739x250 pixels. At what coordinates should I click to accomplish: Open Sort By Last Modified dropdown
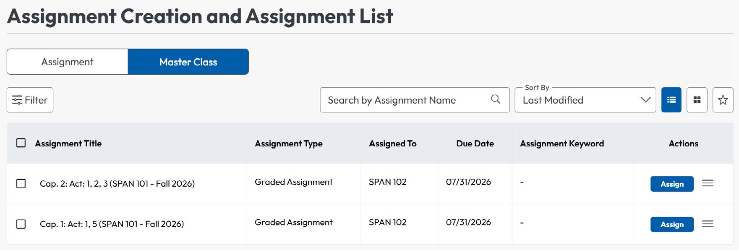(585, 100)
